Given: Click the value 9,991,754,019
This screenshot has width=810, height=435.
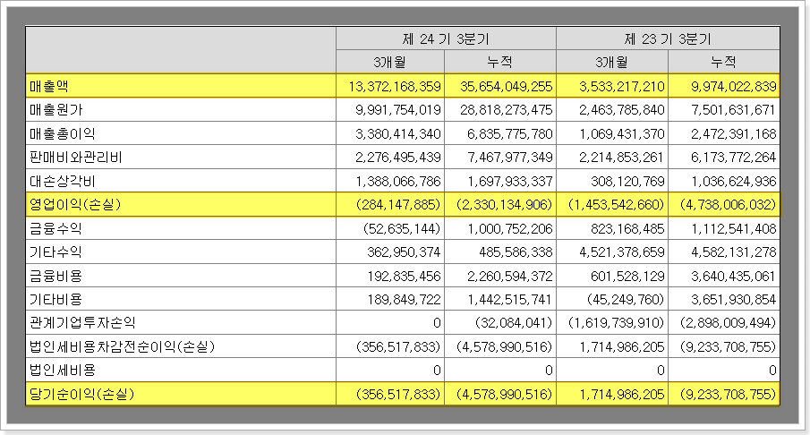Looking at the screenshot, I should [x=398, y=110].
